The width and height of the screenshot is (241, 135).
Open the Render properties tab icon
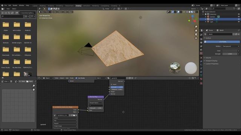[201, 39]
